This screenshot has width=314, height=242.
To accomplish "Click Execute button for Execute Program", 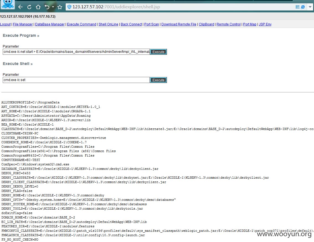I will coord(158,52).
